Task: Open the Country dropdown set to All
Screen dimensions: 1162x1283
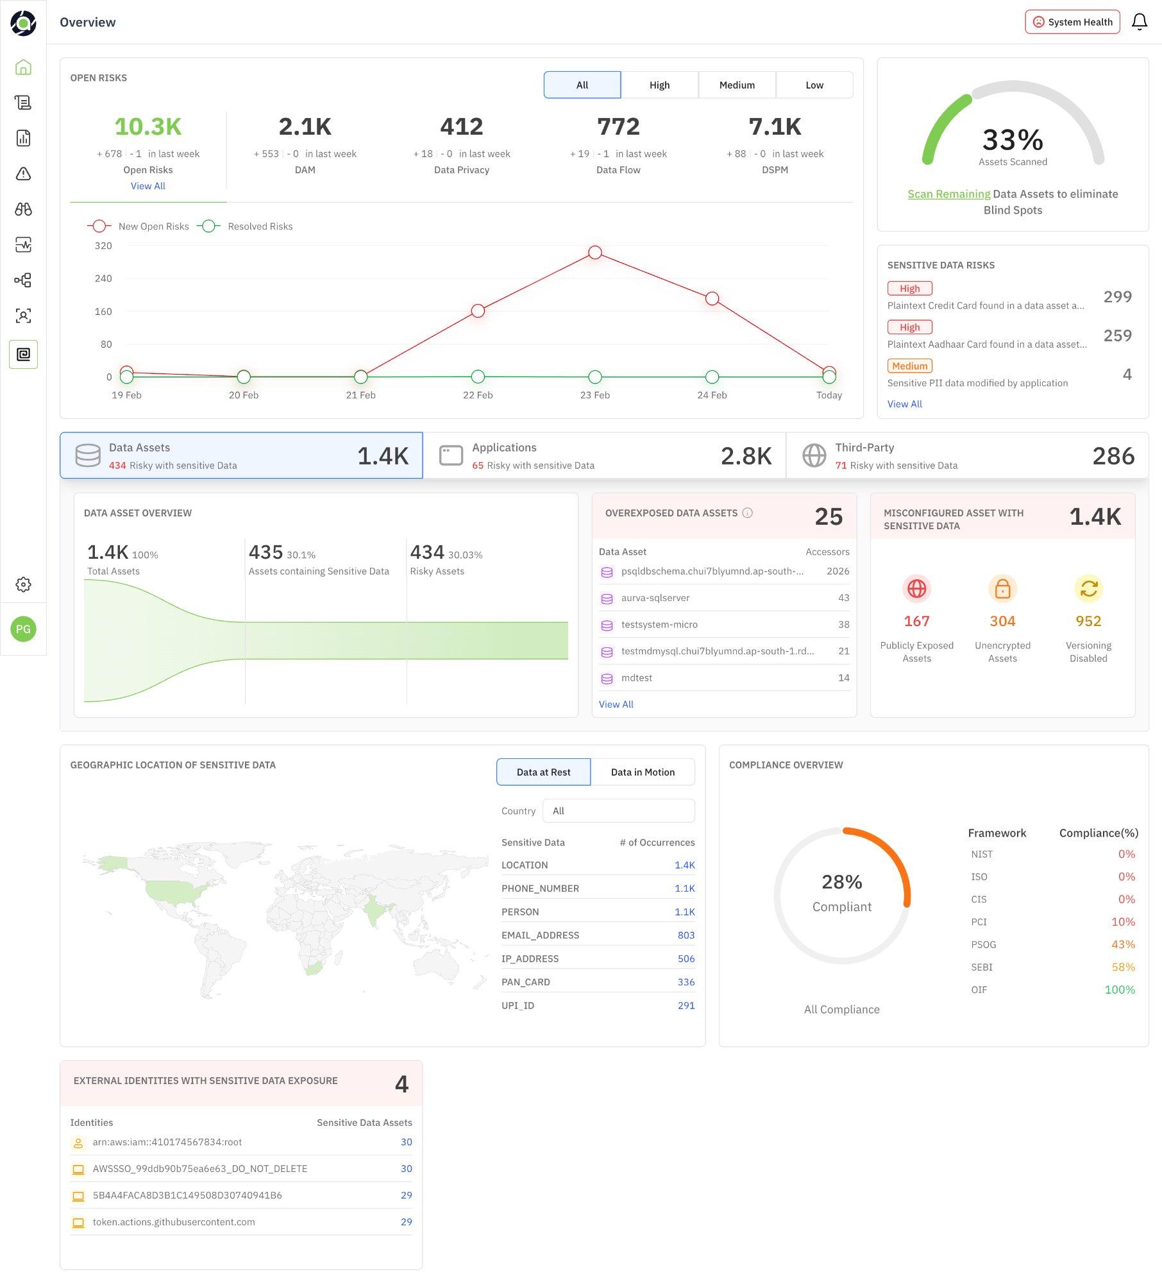Action: click(618, 811)
